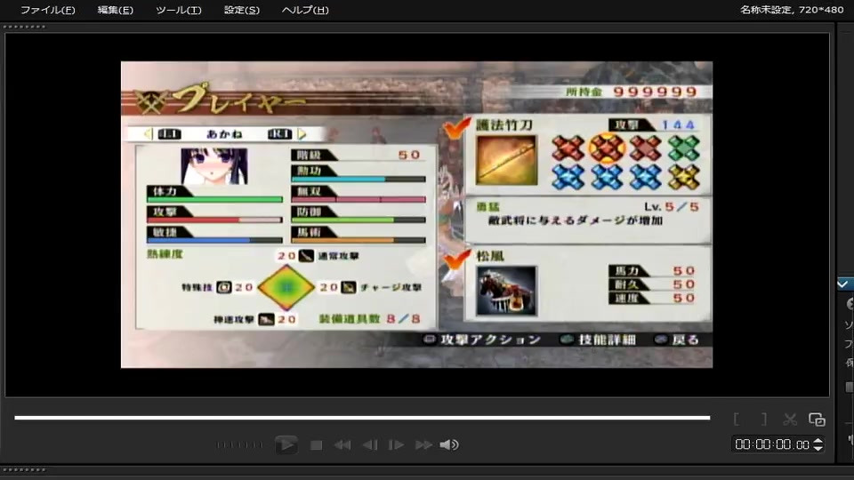Enlarge the preview window with the resize icon

pyautogui.click(x=817, y=419)
